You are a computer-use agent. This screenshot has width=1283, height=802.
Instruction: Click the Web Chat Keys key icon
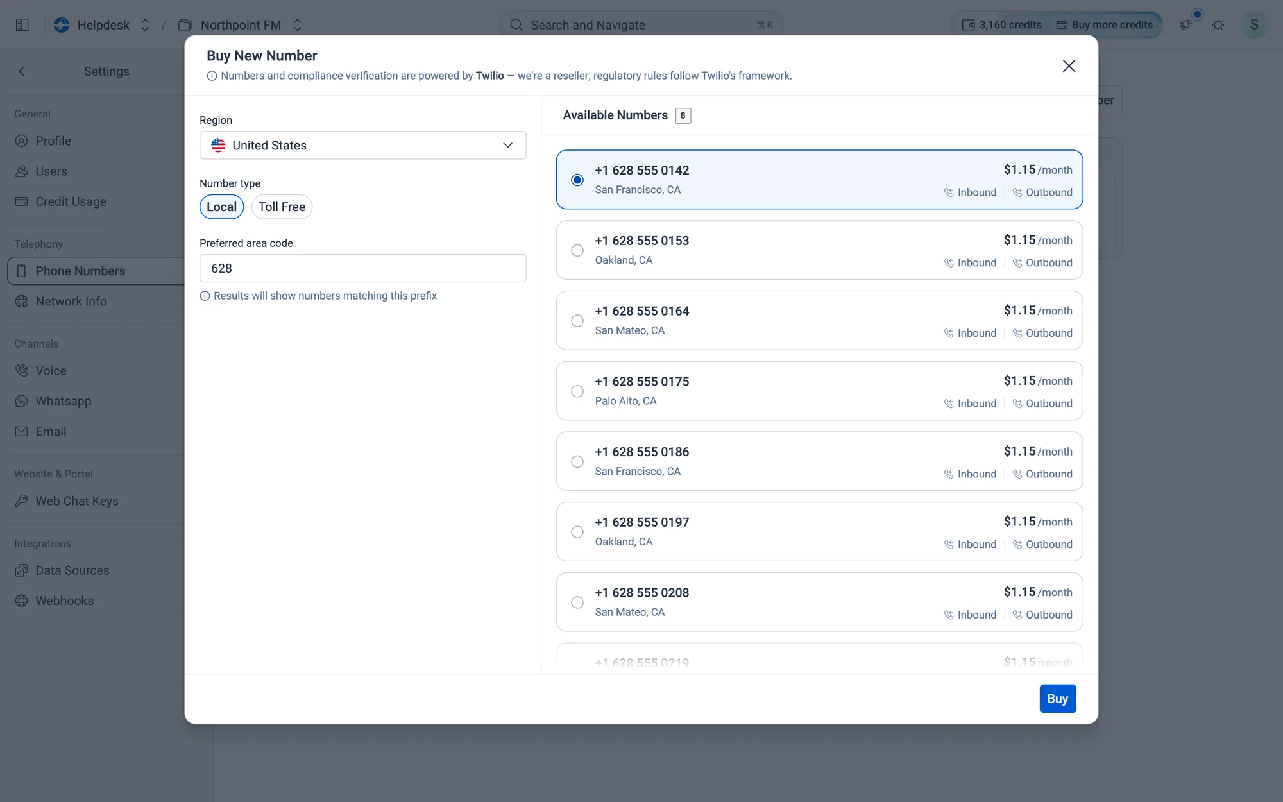22,501
